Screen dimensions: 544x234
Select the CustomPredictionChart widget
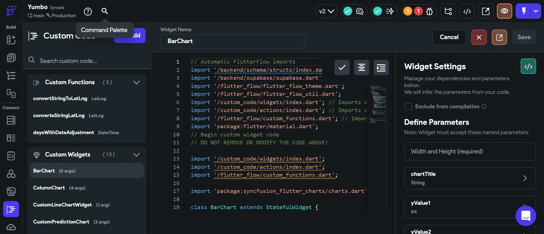point(87,222)
